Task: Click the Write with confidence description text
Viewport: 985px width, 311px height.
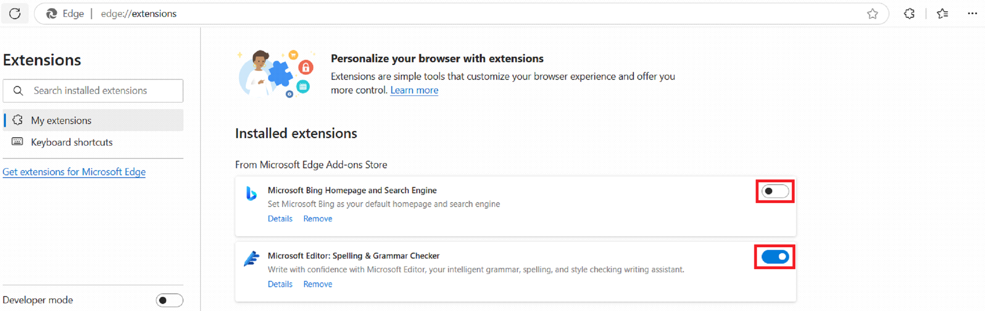Action: (476, 270)
